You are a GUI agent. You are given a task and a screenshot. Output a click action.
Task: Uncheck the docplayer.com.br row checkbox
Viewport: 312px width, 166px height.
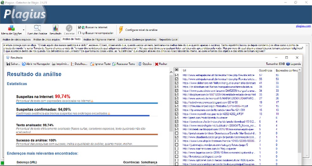pos(177,95)
